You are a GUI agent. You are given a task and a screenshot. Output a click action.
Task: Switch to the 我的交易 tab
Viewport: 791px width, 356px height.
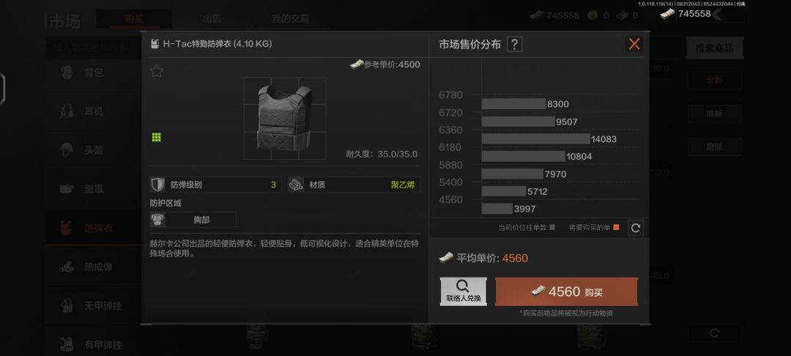pyautogui.click(x=291, y=19)
